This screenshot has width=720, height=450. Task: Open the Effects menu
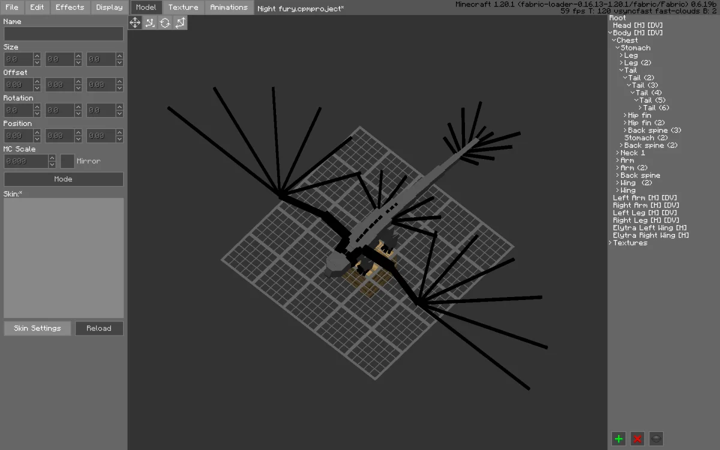pyautogui.click(x=70, y=7)
